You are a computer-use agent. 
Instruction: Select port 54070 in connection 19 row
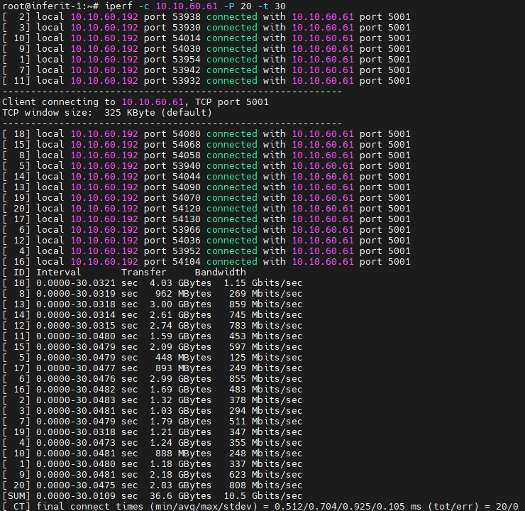[187, 198]
